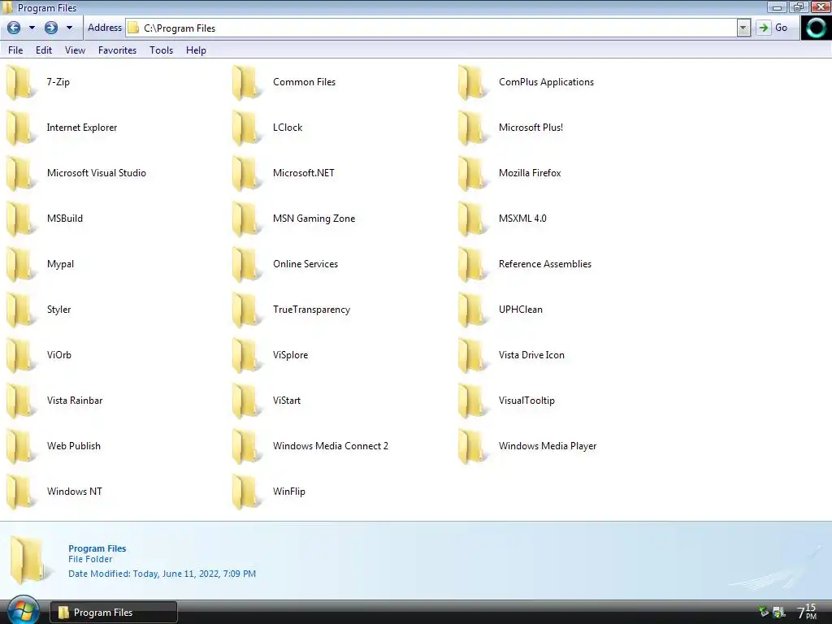Click the large folder thumbnail in details pane

click(29, 560)
